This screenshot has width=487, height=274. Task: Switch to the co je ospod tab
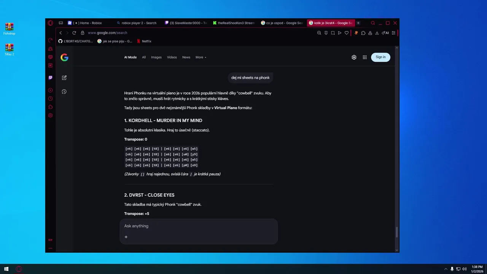click(x=282, y=23)
